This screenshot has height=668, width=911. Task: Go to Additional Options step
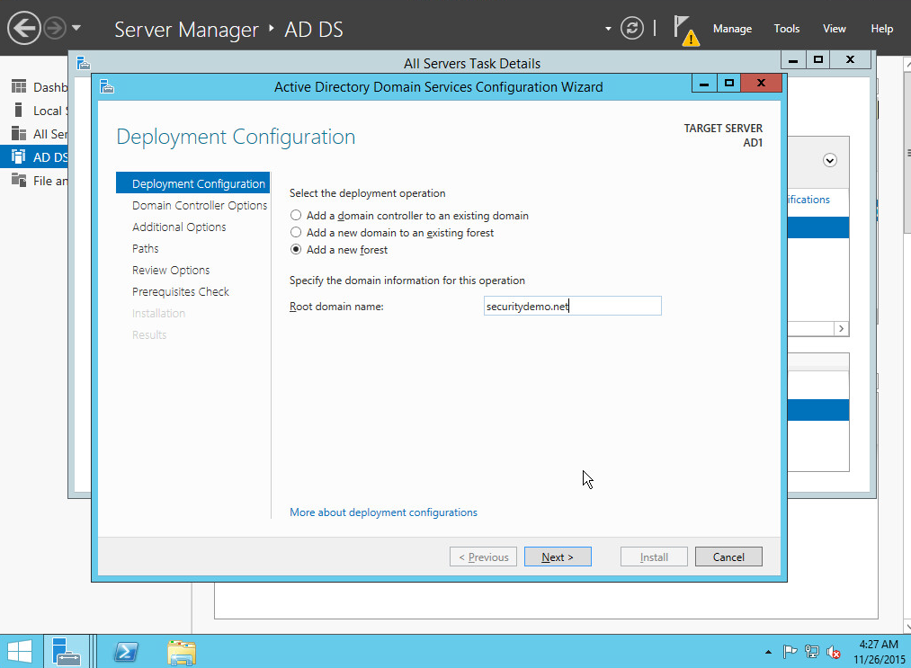pyautogui.click(x=179, y=227)
